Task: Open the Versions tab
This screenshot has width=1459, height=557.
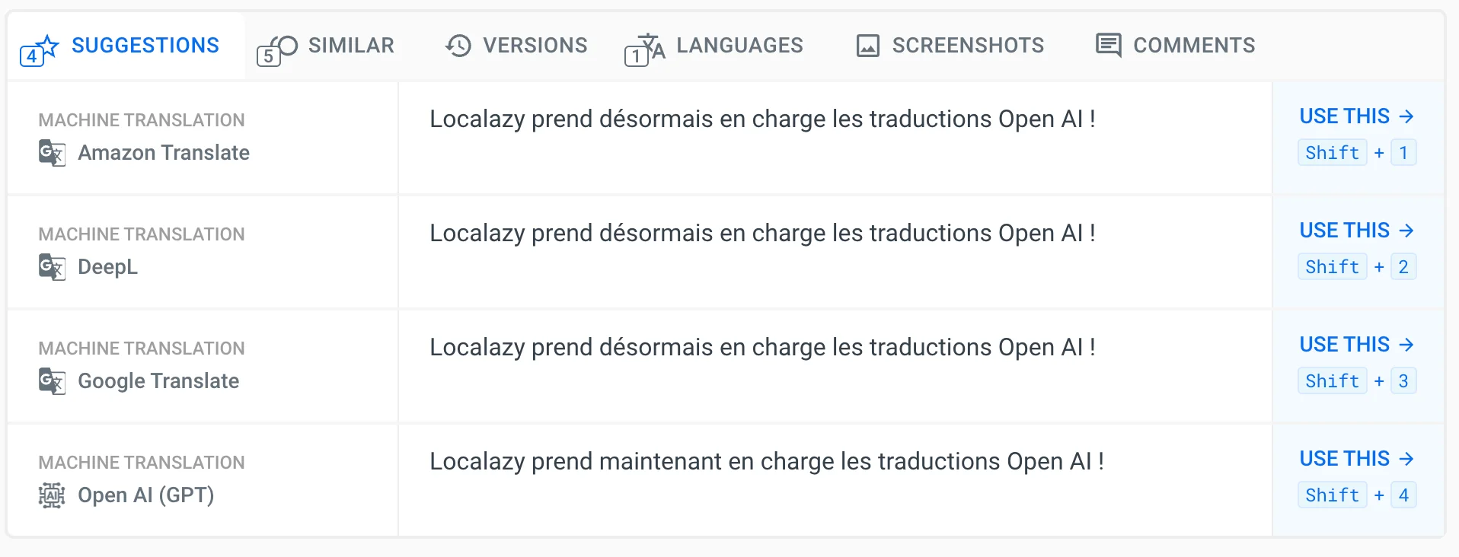Action: click(x=535, y=46)
